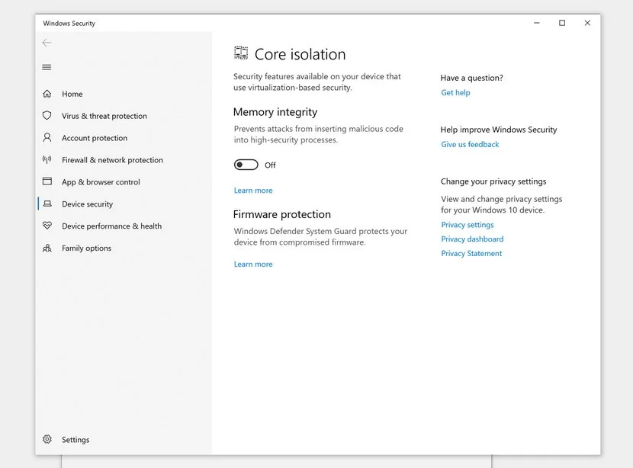
Task: Go to Family options
Action: [86, 248]
